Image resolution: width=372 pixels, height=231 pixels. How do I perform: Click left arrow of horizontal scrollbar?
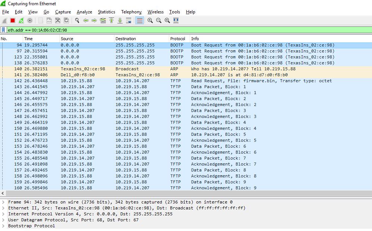click(x=3, y=193)
